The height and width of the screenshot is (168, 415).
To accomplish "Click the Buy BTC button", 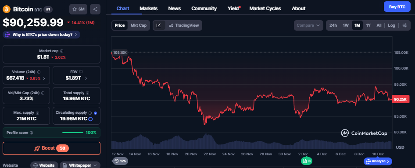I will coord(397,7).
